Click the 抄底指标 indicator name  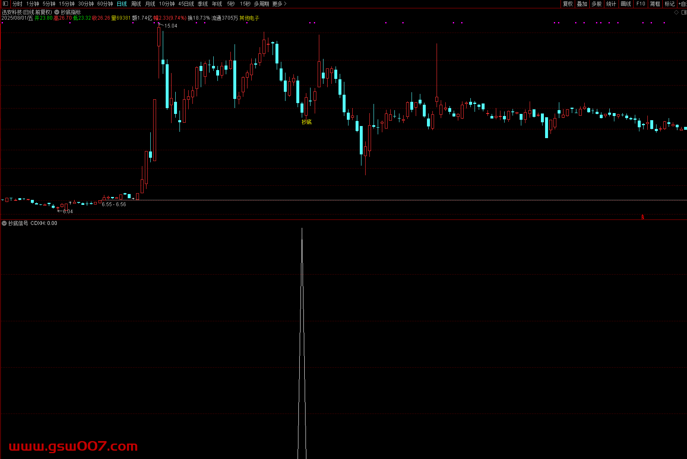click(x=71, y=13)
